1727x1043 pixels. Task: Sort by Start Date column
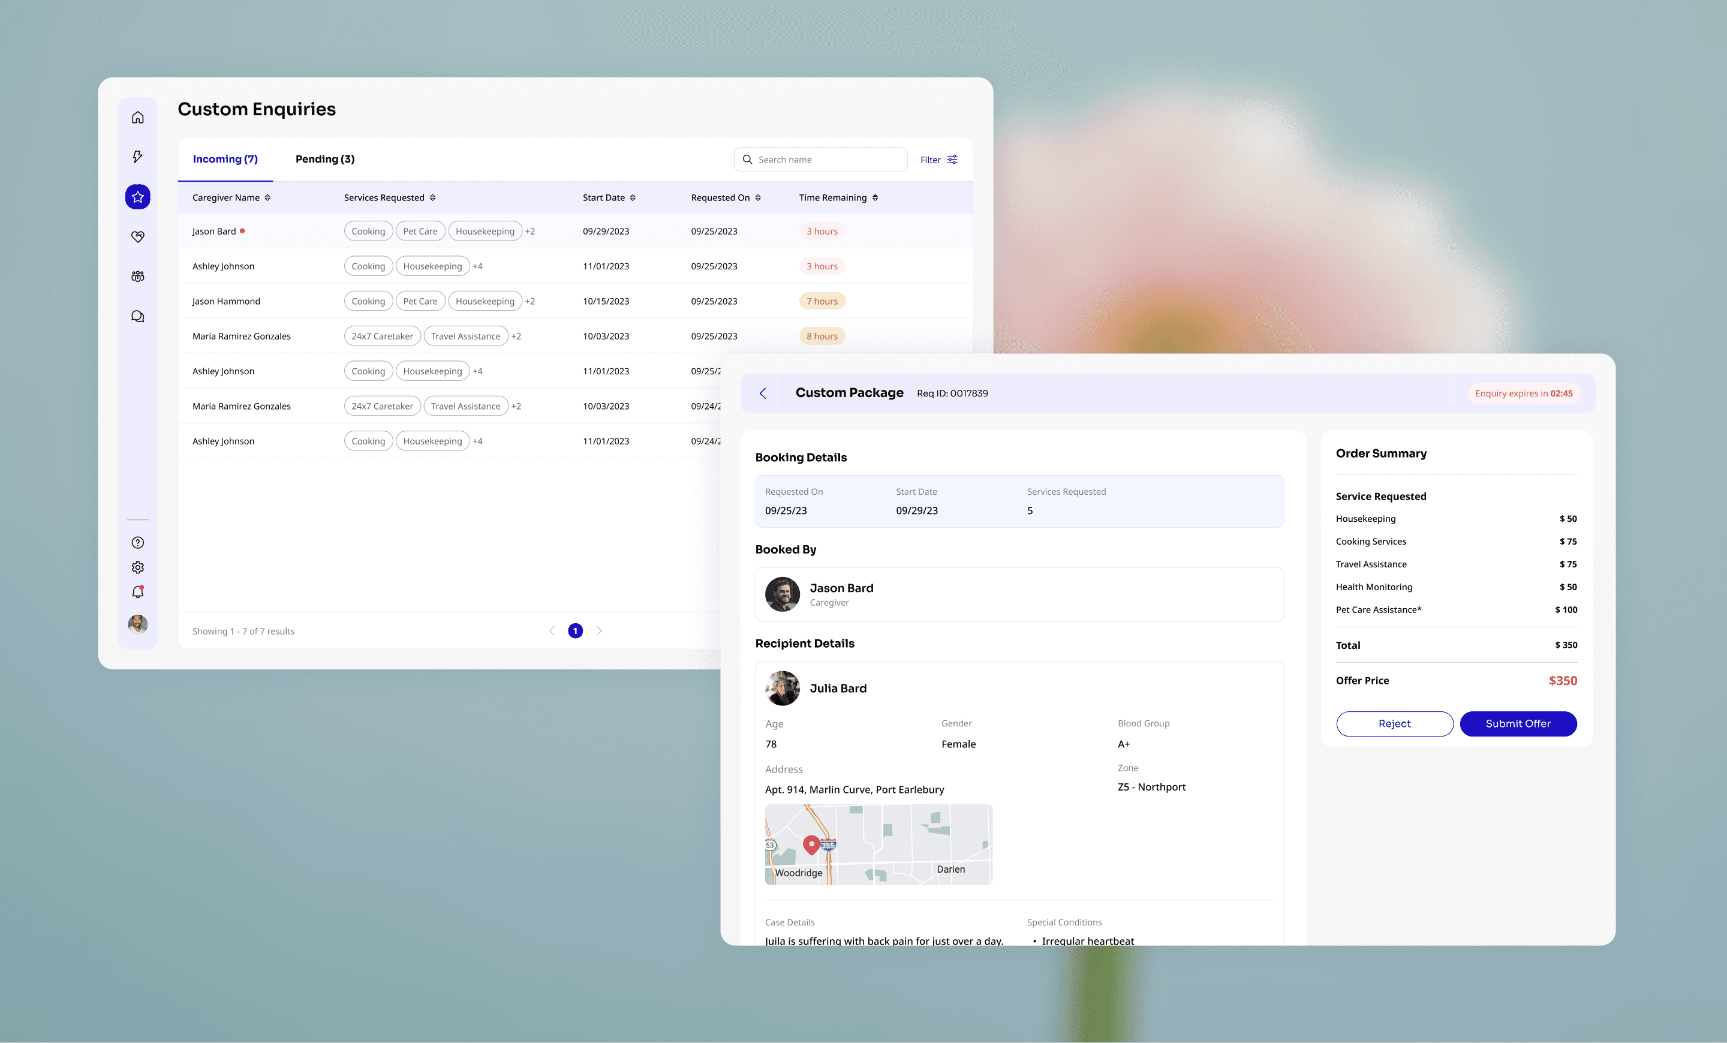(x=632, y=198)
